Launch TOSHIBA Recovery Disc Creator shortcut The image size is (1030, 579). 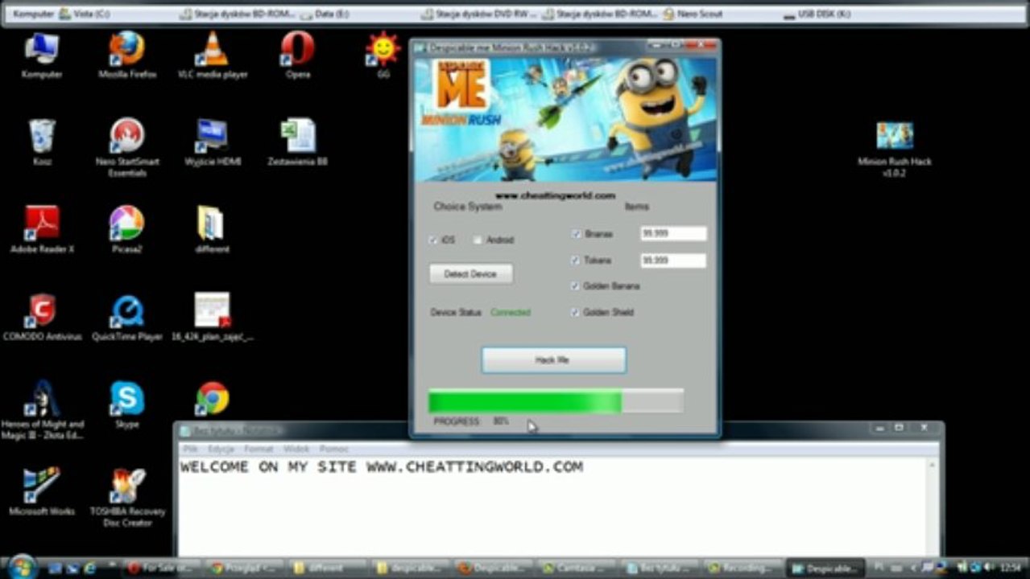(x=127, y=497)
